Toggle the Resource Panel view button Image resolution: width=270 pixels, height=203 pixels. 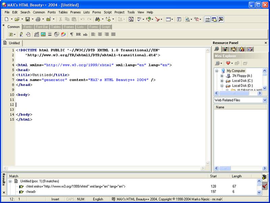214,19
